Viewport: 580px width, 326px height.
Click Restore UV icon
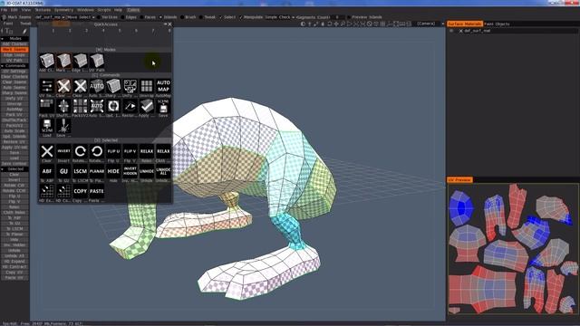[x=130, y=106]
